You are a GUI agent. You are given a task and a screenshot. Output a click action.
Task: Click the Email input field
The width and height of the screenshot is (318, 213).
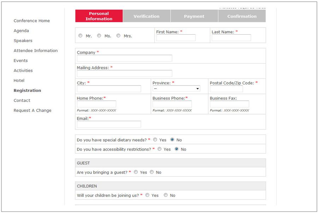coord(109,124)
